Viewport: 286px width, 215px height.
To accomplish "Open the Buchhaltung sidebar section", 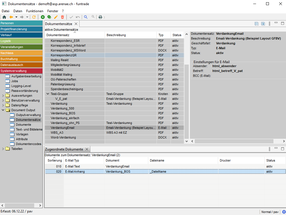I will pos(21,59).
